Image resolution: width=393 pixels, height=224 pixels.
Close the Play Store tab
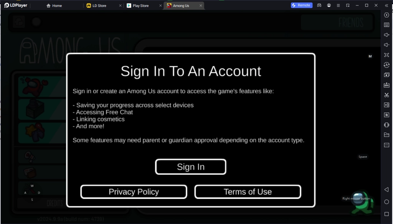160,5
